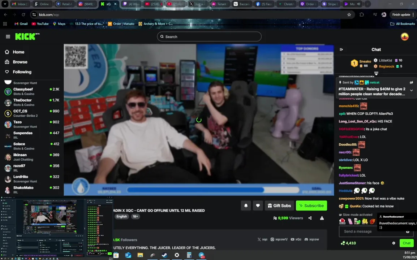This screenshot has height=260, width=417.
Task: Open CCT_CS channel in the sidebar
Action: (32, 113)
